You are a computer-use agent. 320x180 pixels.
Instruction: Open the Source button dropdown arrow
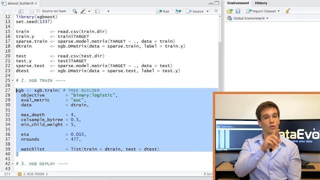tap(207, 11)
